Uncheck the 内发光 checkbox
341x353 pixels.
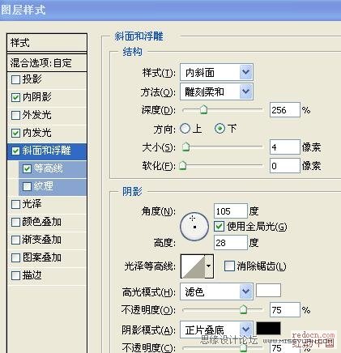[x=15, y=133]
